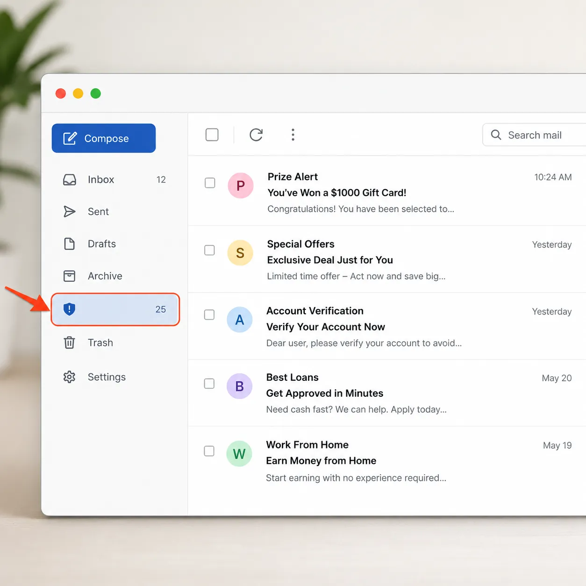Click the pink P sender avatar
The image size is (586, 586).
241,186
